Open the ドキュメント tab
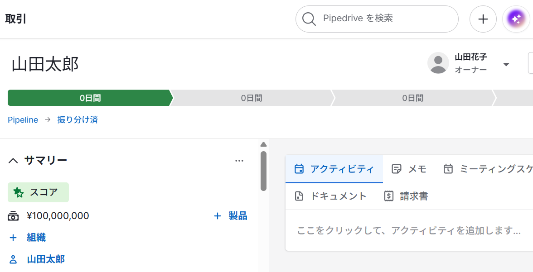Screen dimensions: 533x272 coord(330,196)
